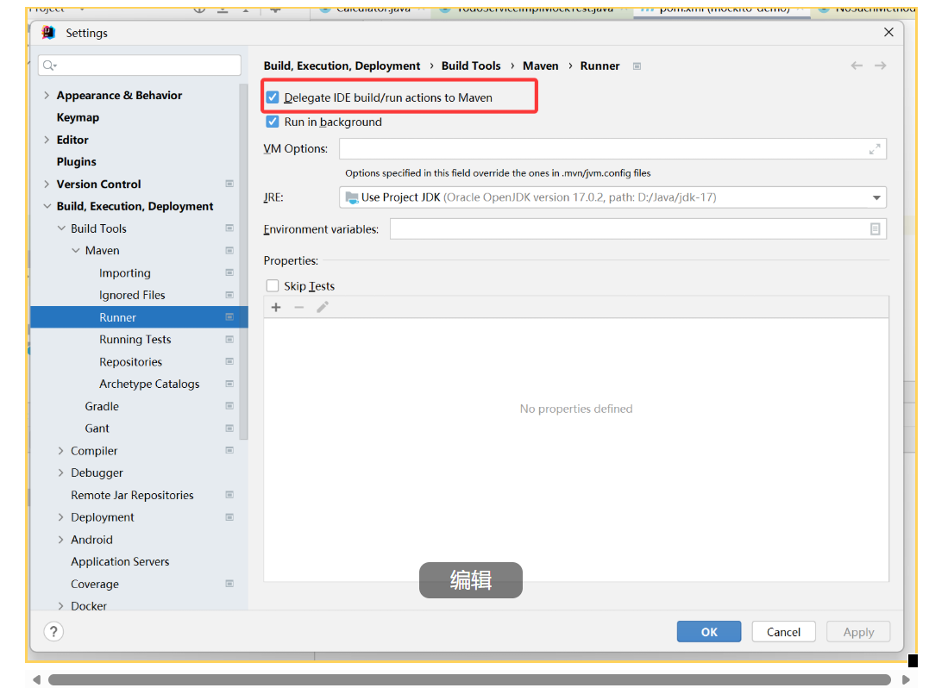Open the JRE dropdown list
The image size is (929, 688).
coord(876,197)
